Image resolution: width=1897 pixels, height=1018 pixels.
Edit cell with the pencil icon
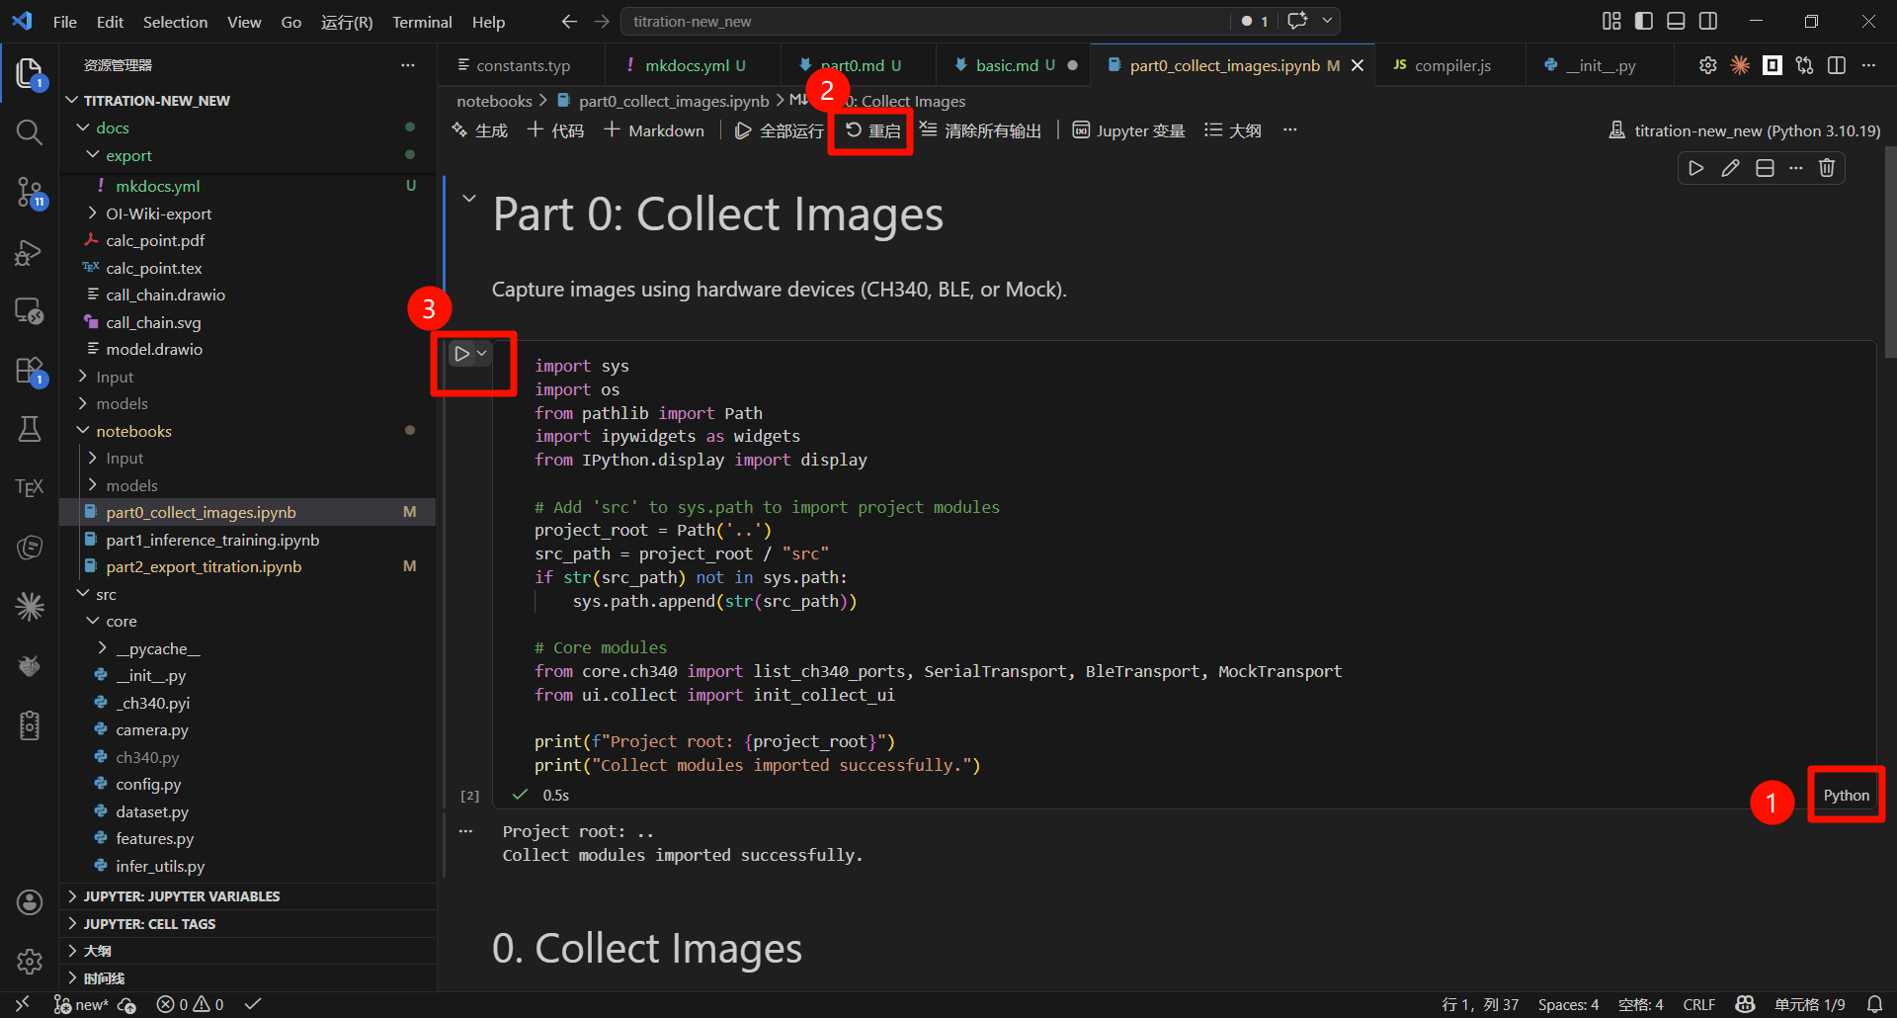coord(1730,168)
